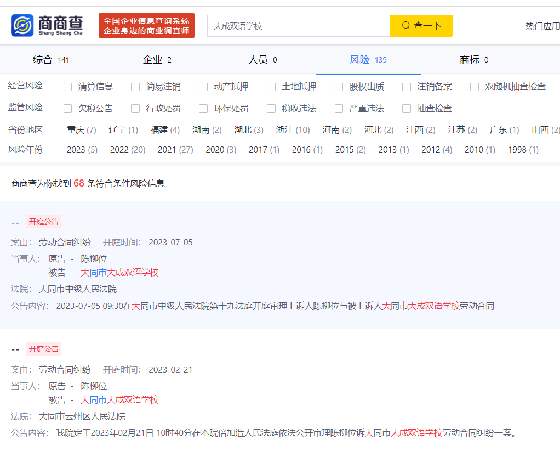Filter by province 浙江 (10)
Image resolution: width=560 pixels, height=451 pixels.
[x=293, y=130]
